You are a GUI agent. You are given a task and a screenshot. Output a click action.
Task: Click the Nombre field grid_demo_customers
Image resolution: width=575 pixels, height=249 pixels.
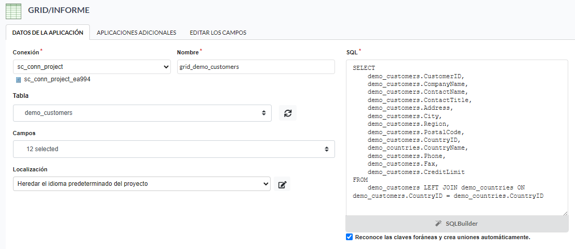tap(256, 67)
